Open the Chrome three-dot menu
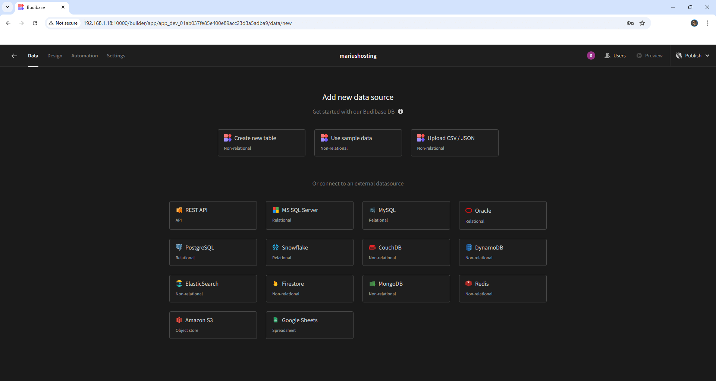716x381 pixels. coord(708,23)
